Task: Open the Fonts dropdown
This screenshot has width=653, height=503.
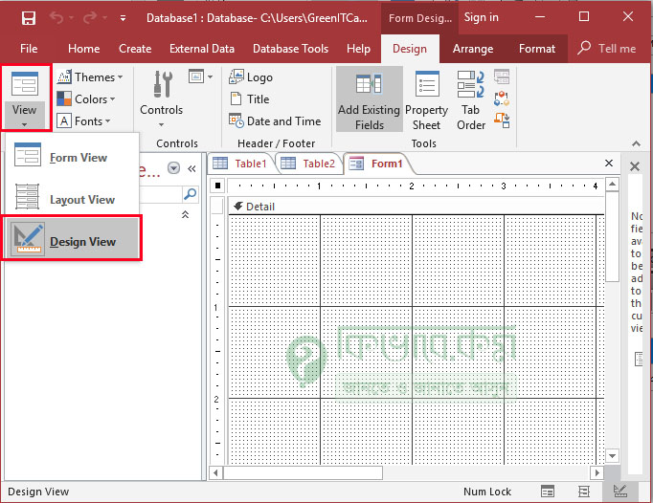Action: coord(84,121)
